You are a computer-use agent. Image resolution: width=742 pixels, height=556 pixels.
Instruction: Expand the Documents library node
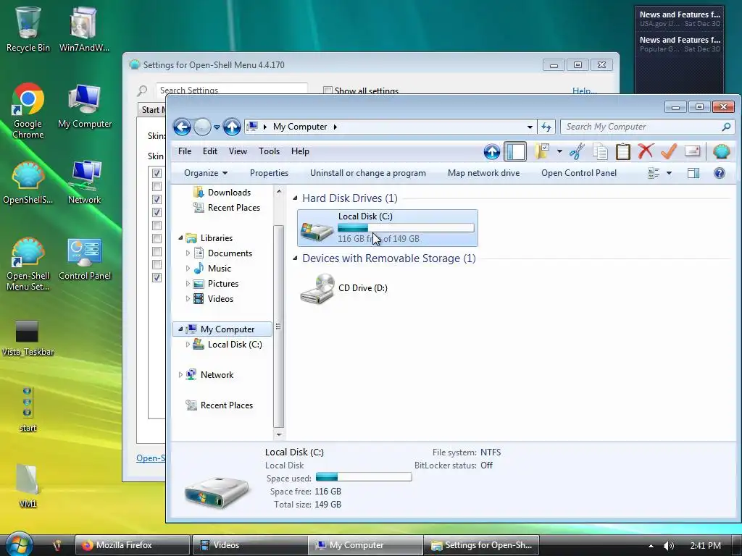(x=188, y=253)
